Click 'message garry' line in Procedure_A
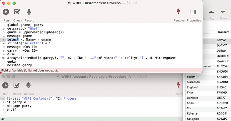The image size is (231, 121). (19, 106)
